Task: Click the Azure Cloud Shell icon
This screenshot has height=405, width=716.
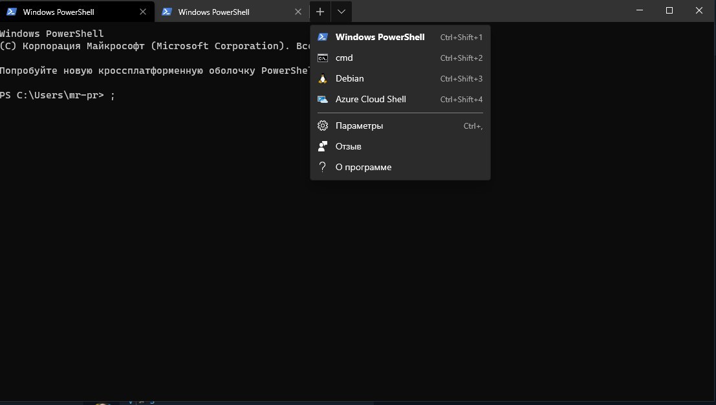Action: [x=323, y=99]
